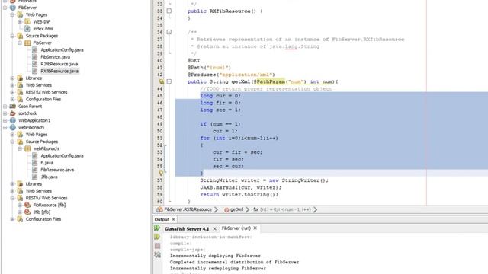Open F.java file
Screen dimensions: 488x274
(47, 163)
